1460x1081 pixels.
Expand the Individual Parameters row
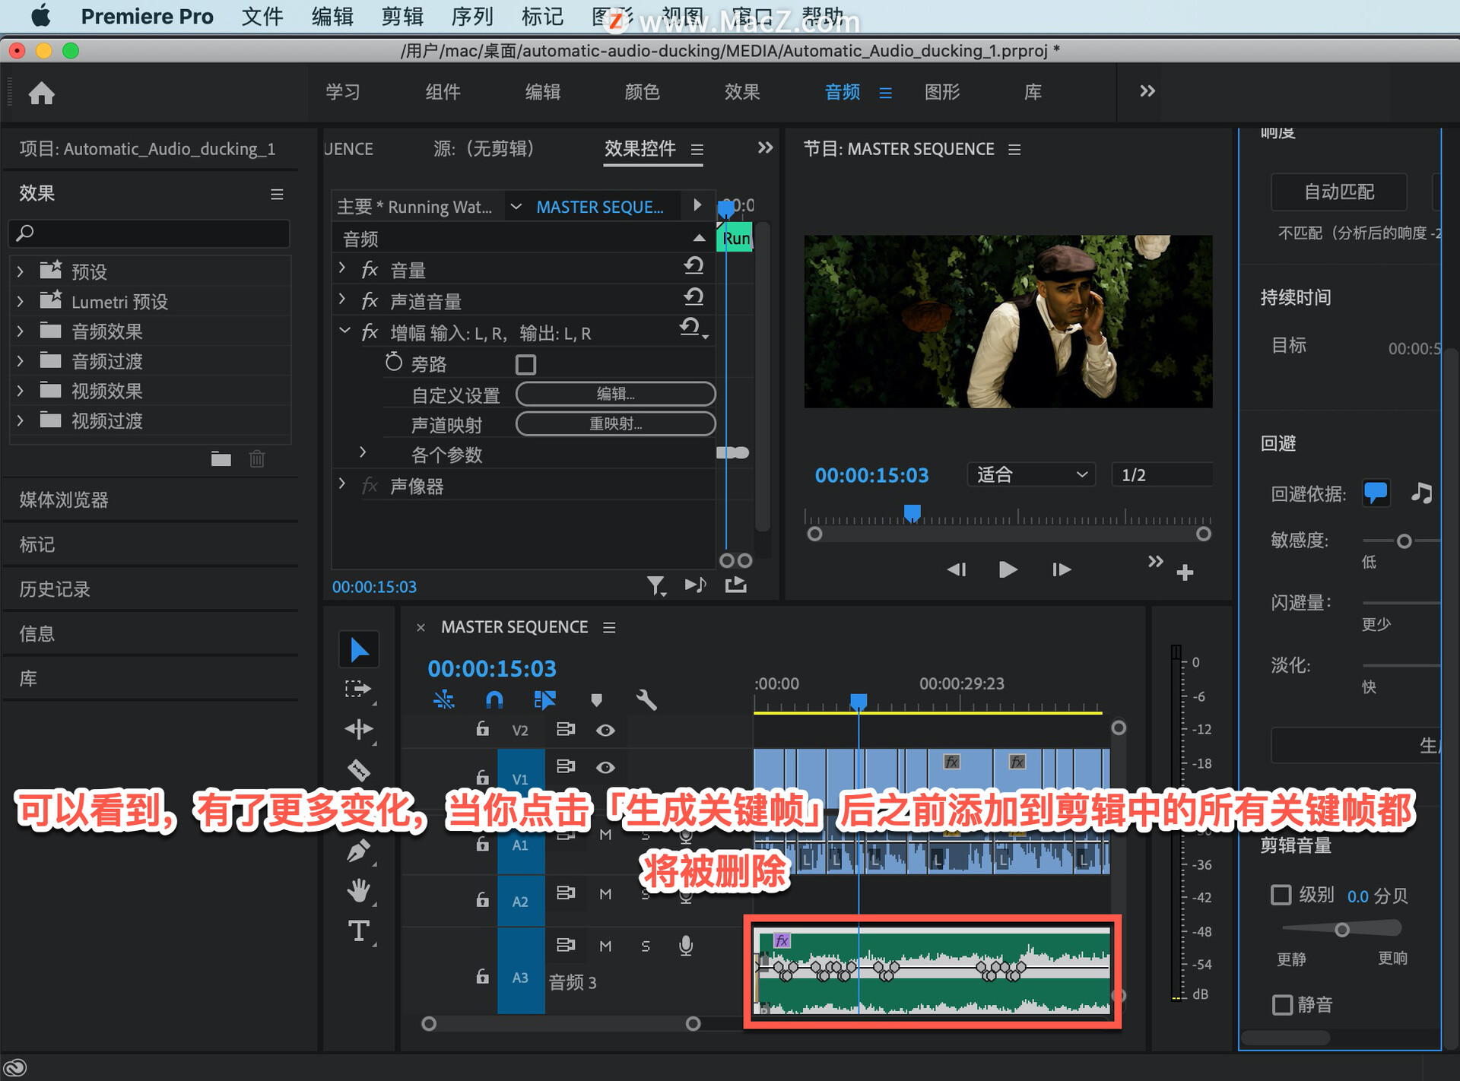[363, 452]
